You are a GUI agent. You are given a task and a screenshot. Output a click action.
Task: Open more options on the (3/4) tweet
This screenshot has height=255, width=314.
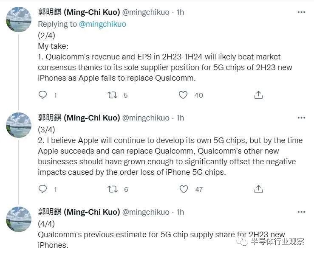[301, 118]
